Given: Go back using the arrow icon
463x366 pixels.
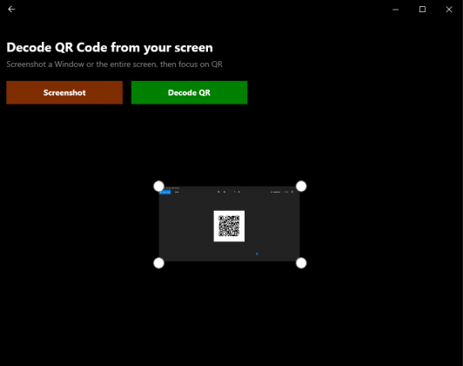Looking at the screenshot, I should (11, 10).
